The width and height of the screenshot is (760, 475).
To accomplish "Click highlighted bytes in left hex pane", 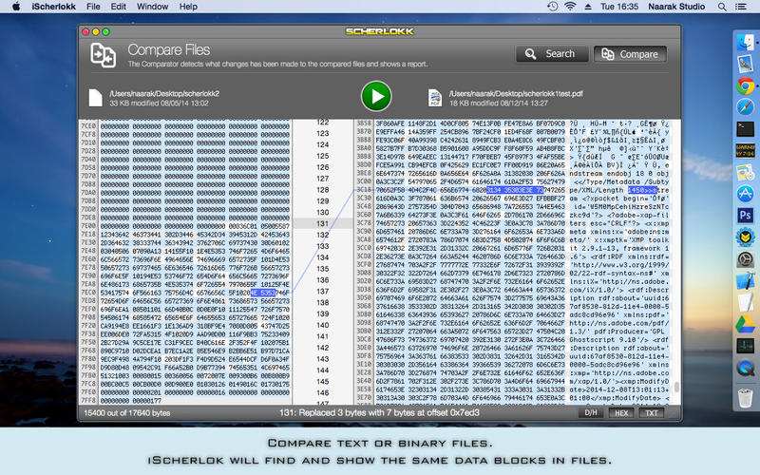I will pyautogui.click(x=263, y=293).
